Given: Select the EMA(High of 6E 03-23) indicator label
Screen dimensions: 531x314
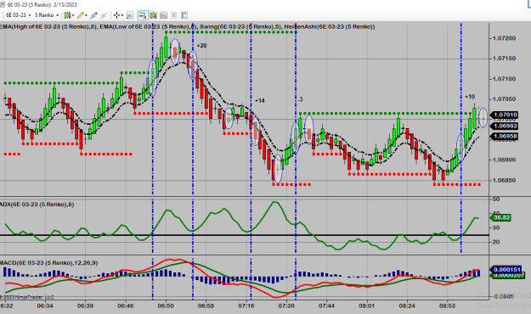Looking at the screenshot, I should coord(48,26).
